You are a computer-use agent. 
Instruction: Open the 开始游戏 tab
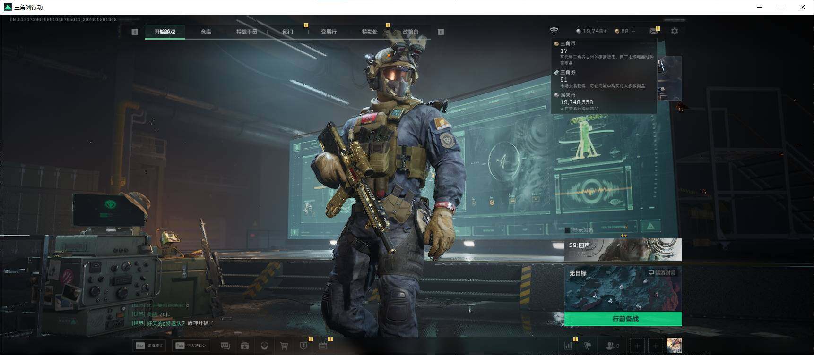165,32
